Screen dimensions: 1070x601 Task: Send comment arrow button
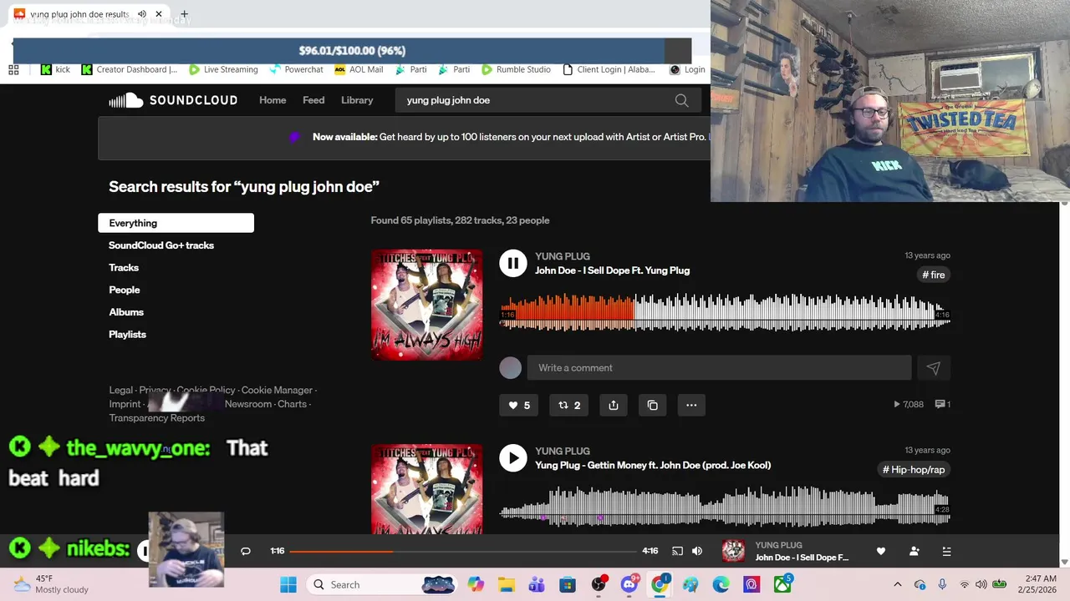point(933,368)
